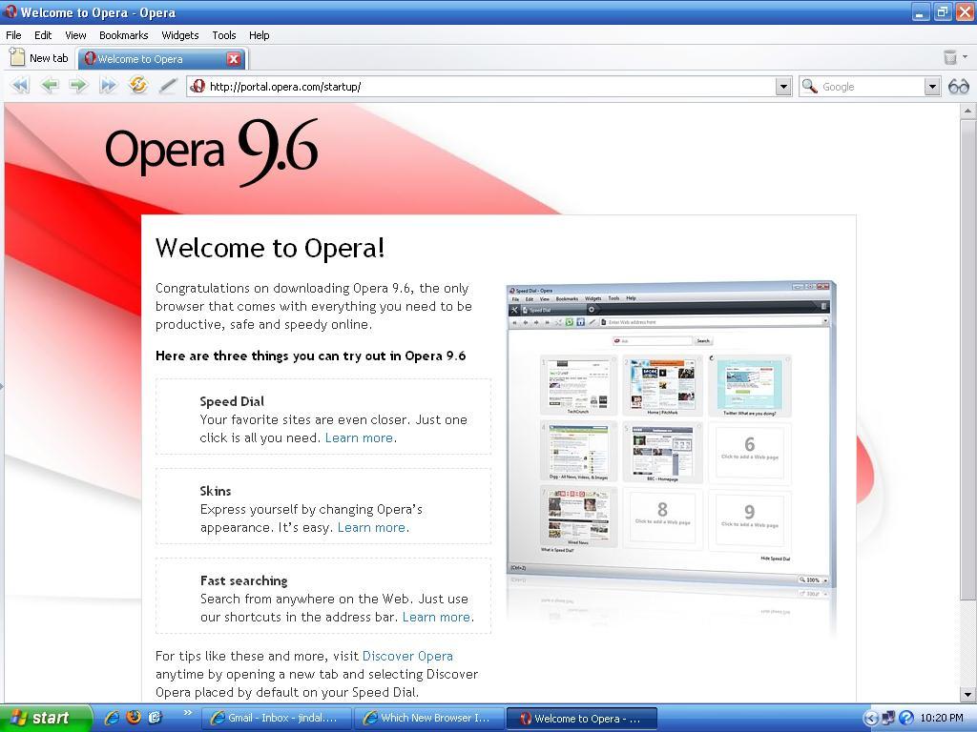Image resolution: width=977 pixels, height=732 pixels.
Task: Open the Bookmarks menu
Action: pyautogui.click(x=123, y=35)
